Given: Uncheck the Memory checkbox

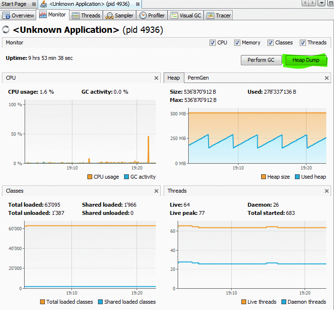Looking at the screenshot, I should click(237, 42).
